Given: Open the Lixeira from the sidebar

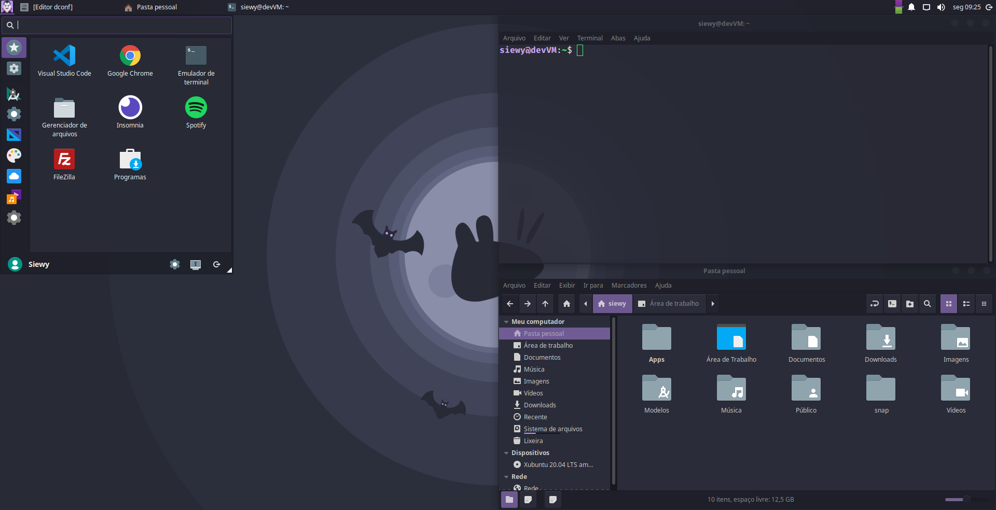Looking at the screenshot, I should coord(533,441).
